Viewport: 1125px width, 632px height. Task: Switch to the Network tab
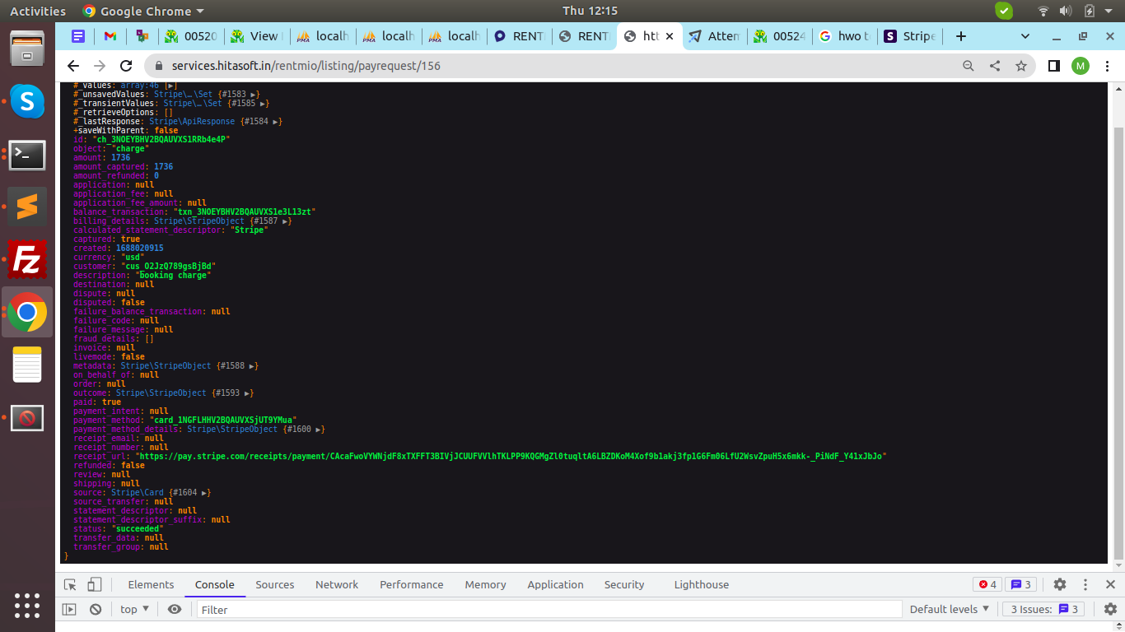coord(337,584)
